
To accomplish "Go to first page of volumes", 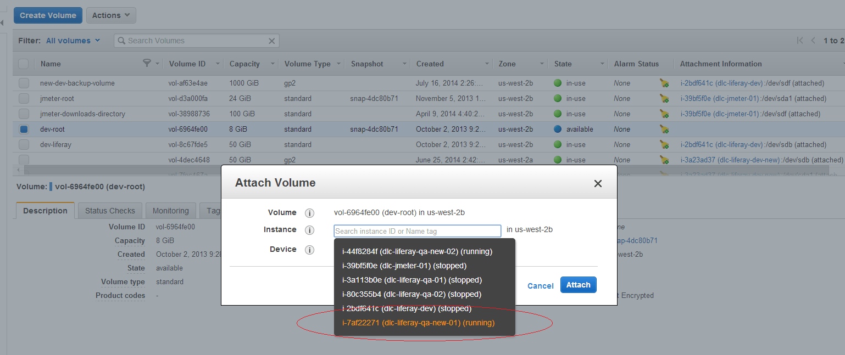I will tap(799, 41).
